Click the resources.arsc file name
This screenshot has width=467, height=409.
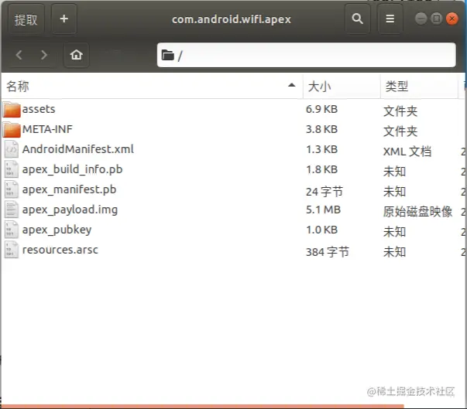(x=60, y=250)
